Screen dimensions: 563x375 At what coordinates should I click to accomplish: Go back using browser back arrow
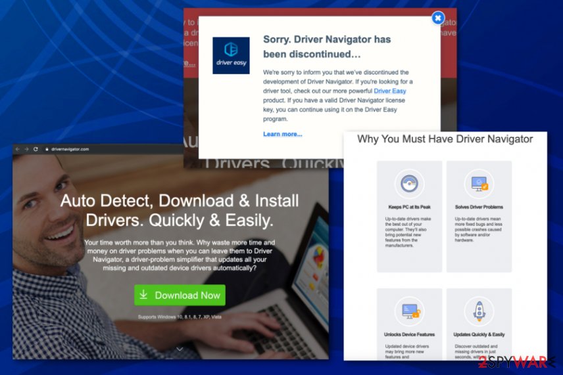tap(18, 149)
